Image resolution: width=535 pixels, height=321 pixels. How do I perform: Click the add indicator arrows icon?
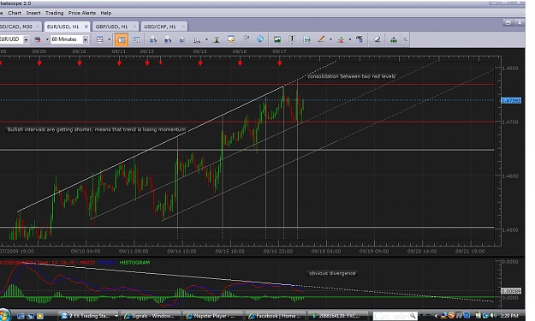(x=341, y=39)
